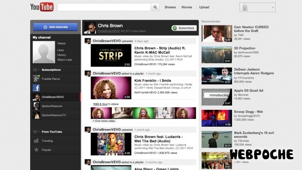Screen dimensions: 302x170
Task: Open History under My channel
Action: point(61,55)
